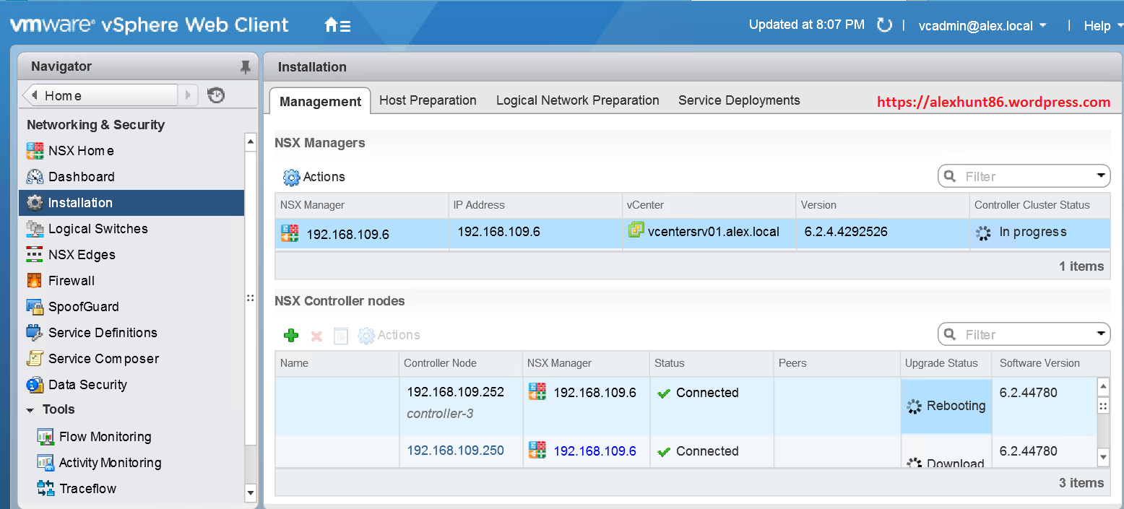
Task: Switch to the Host Preparation tab
Action: point(427,100)
